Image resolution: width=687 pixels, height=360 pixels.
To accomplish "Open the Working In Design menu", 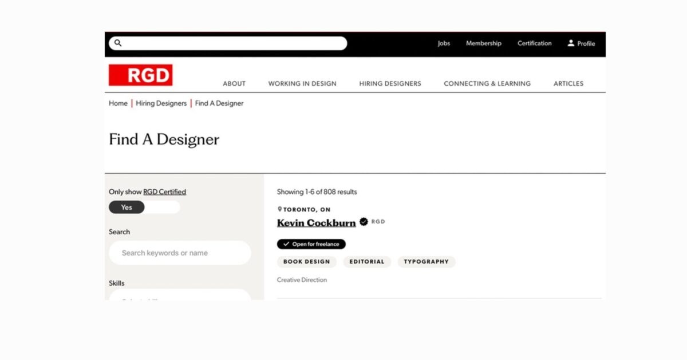I will coord(302,83).
